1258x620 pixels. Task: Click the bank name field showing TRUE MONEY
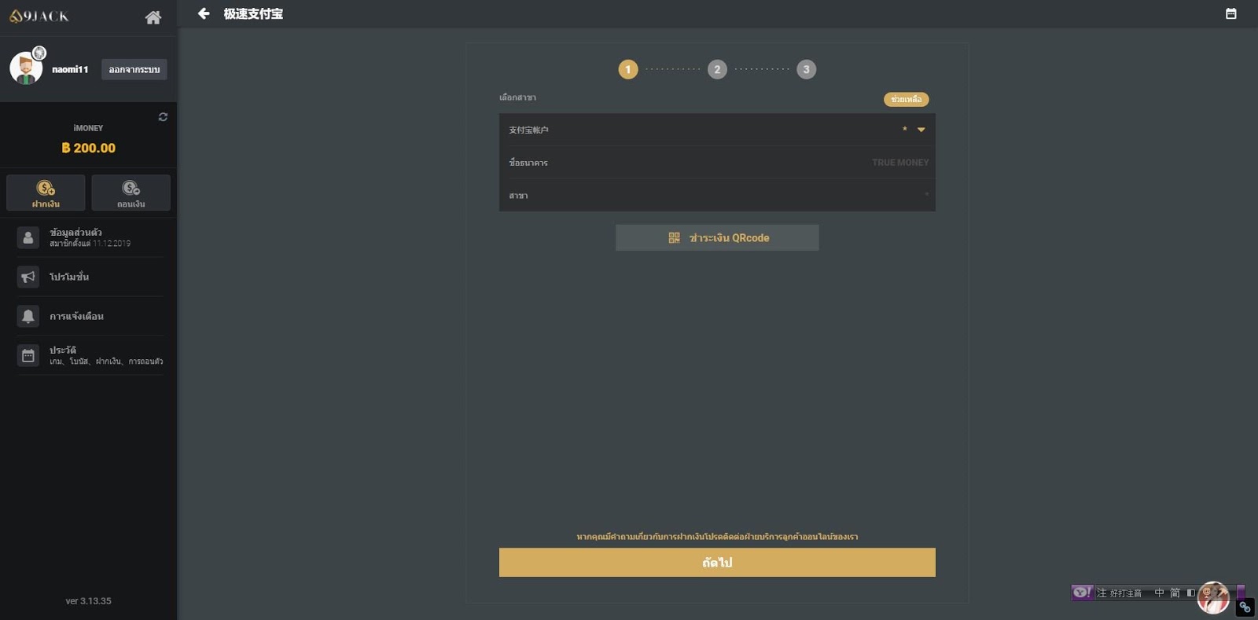point(717,163)
